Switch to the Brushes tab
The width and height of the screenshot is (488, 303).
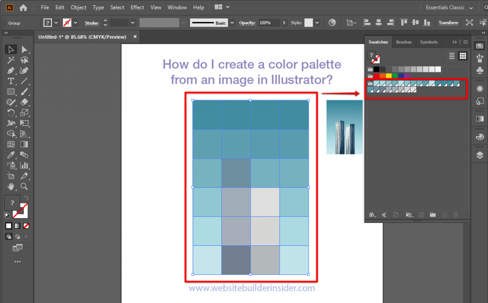point(404,42)
